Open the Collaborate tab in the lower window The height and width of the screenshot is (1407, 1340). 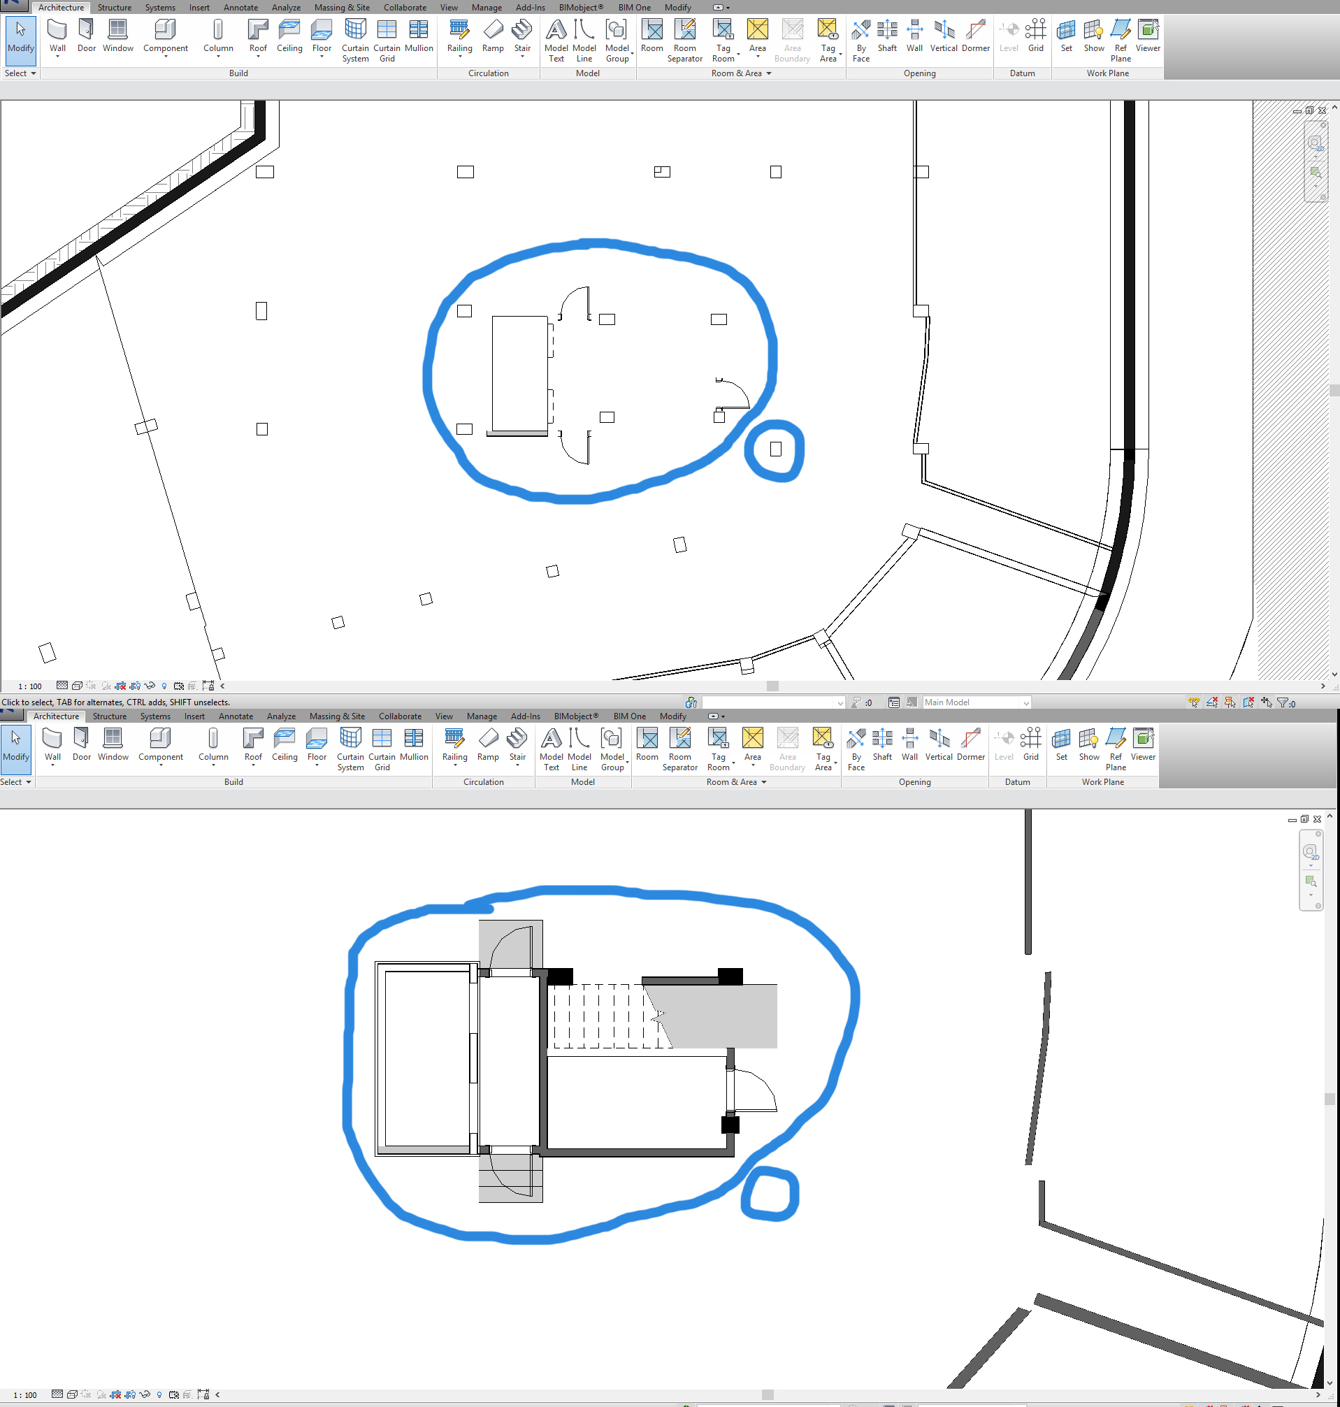tap(400, 716)
